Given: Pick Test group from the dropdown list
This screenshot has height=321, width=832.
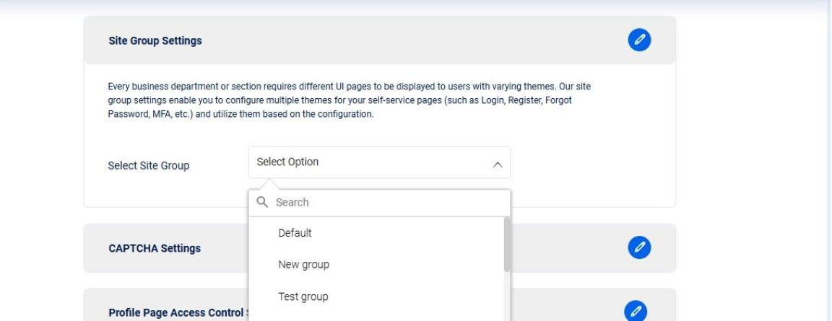Looking at the screenshot, I should pos(303,296).
